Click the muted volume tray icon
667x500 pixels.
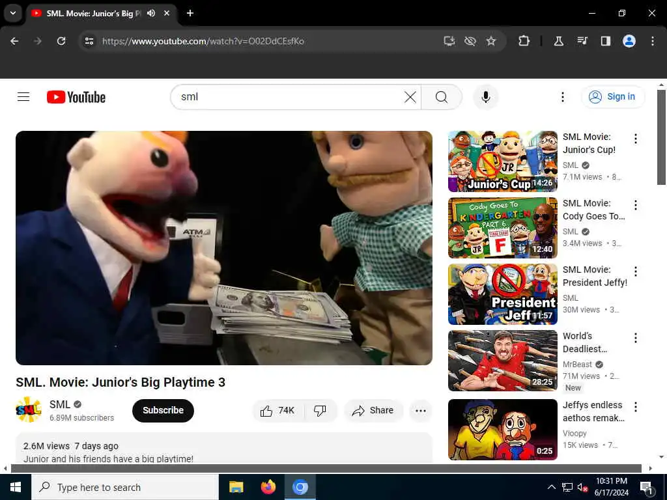pyautogui.click(x=582, y=487)
